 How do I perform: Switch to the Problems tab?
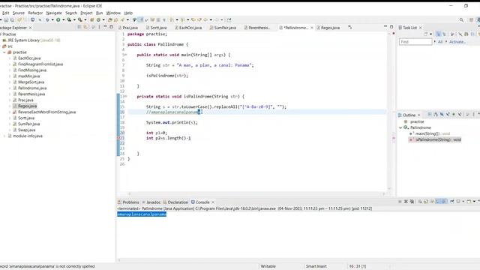[128, 202]
